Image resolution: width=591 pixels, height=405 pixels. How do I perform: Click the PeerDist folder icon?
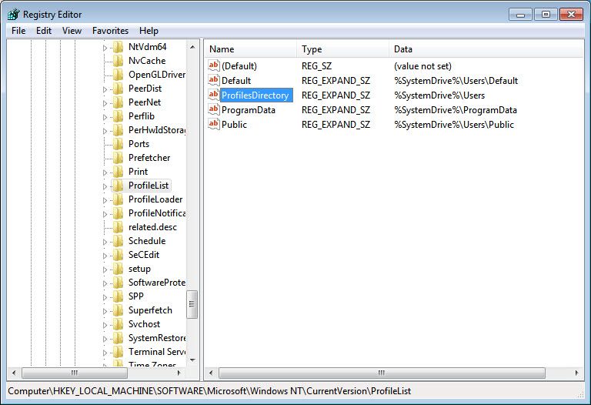118,89
